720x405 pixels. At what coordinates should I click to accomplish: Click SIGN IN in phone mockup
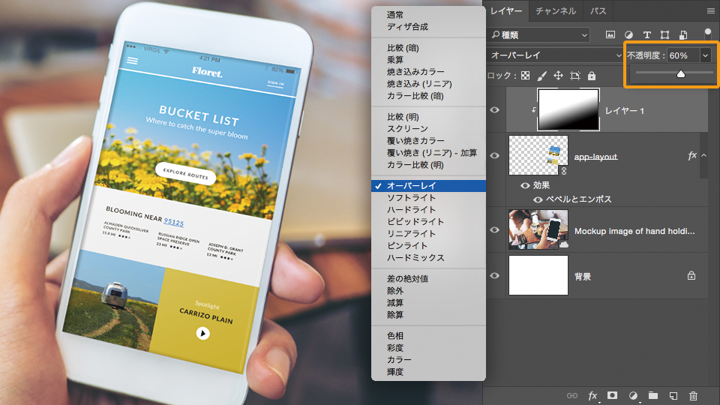pos(275,83)
